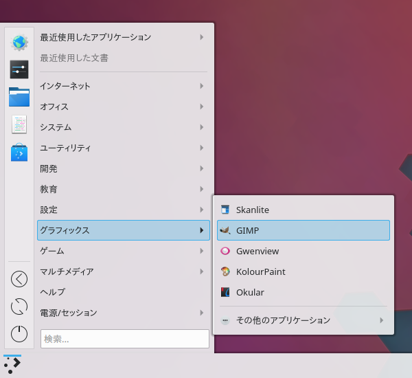Expand arrow next to ユーティリティ
This screenshot has width=412, height=378.
201,148
